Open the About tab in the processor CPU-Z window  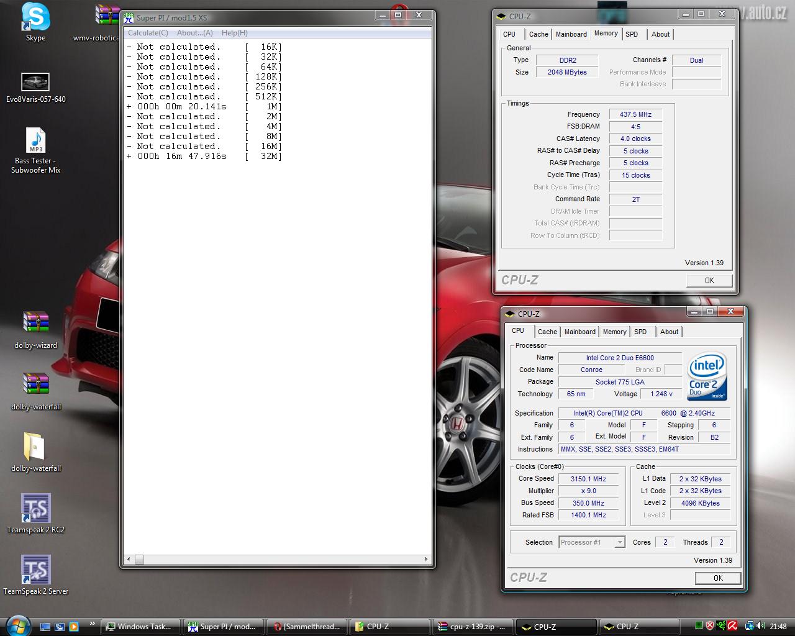click(x=669, y=332)
